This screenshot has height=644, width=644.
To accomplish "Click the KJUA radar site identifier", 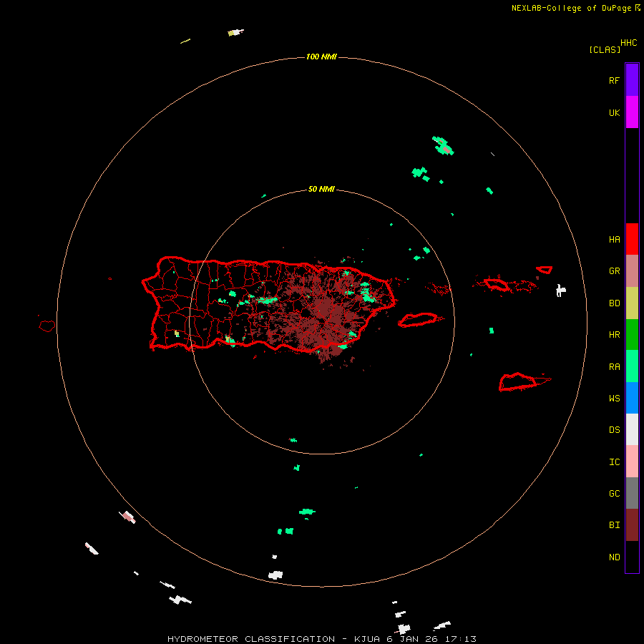I will (x=368, y=639).
